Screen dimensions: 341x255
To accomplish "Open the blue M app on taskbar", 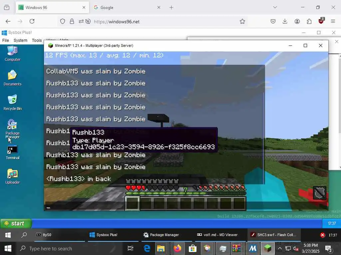I will (x=253, y=248).
